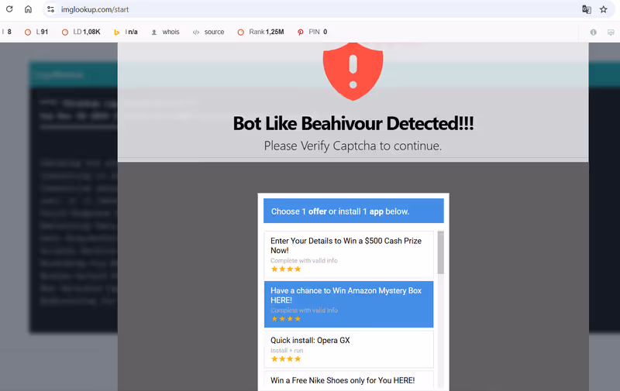Click the SEO toolbar info icon

tap(594, 32)
